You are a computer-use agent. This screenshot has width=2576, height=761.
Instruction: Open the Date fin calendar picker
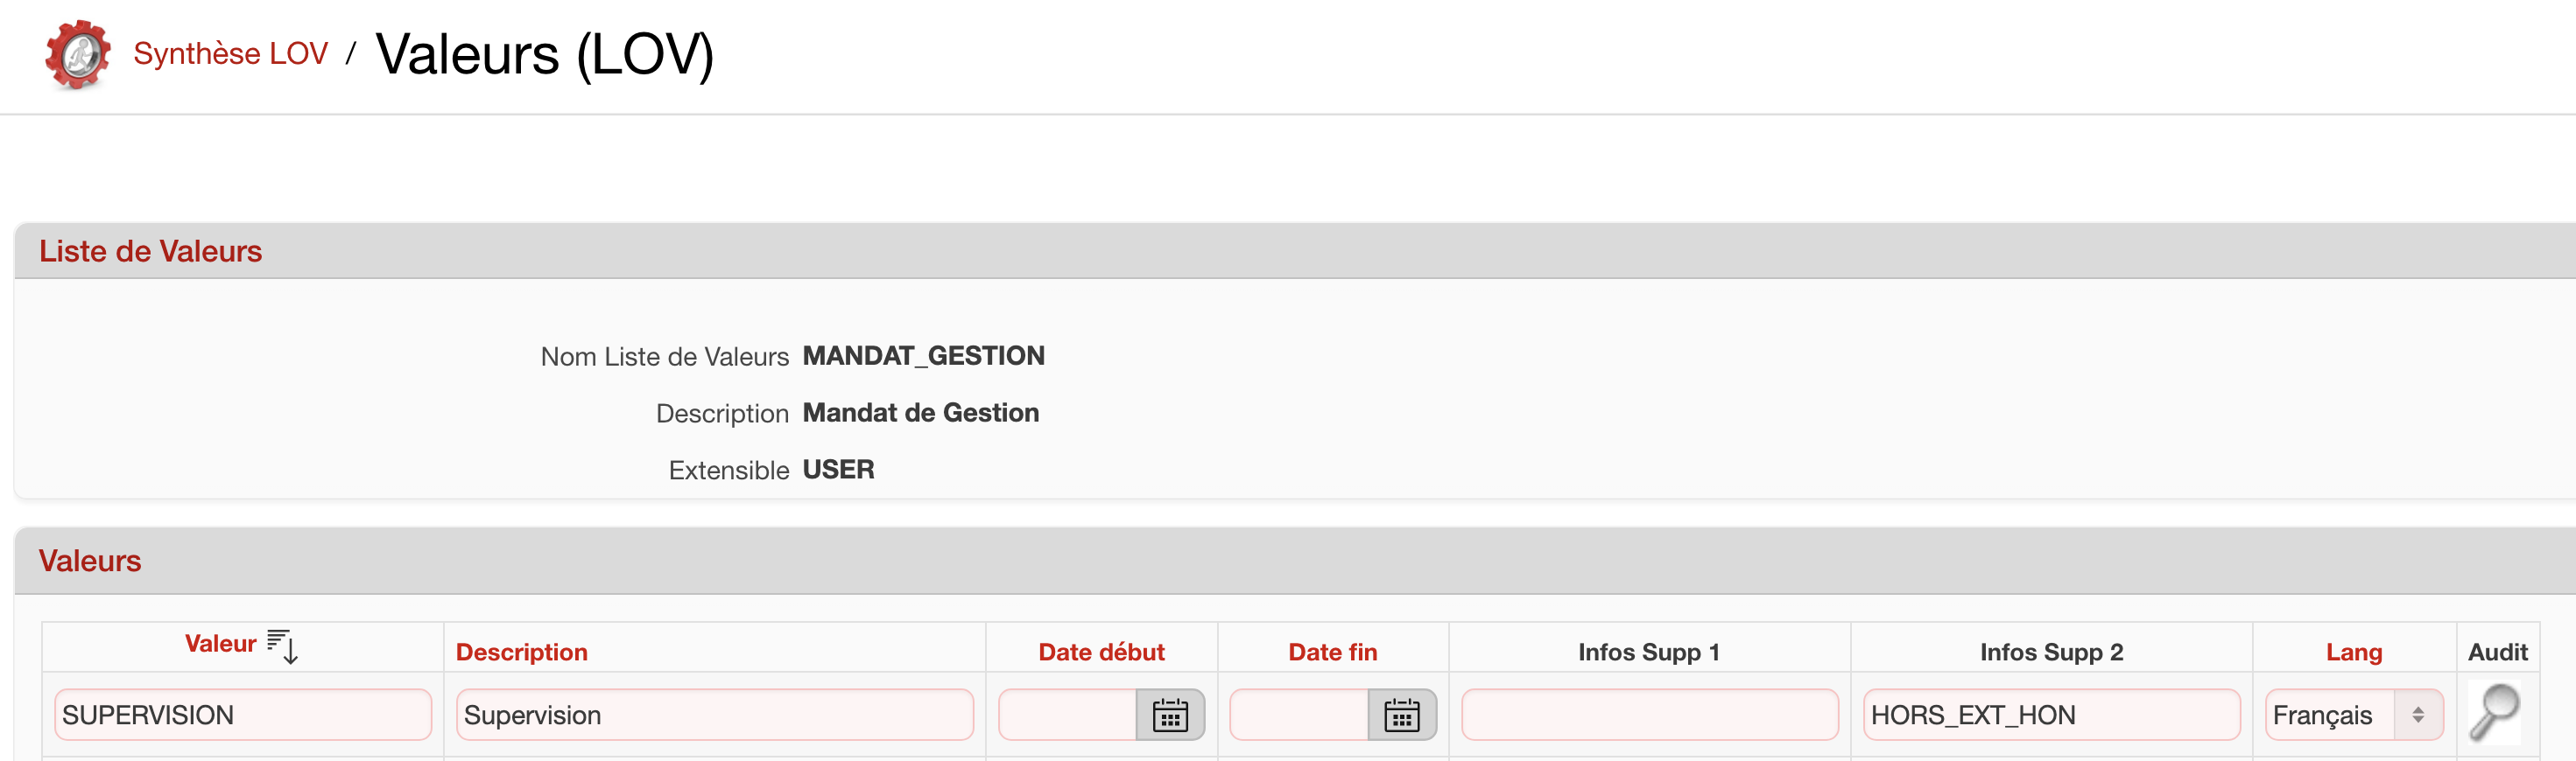pos(1401,715)
